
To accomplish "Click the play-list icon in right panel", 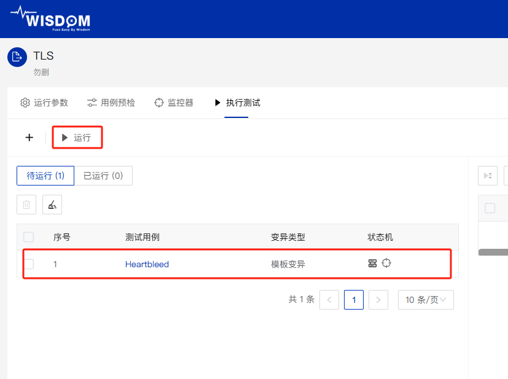I will coord(487,176).
